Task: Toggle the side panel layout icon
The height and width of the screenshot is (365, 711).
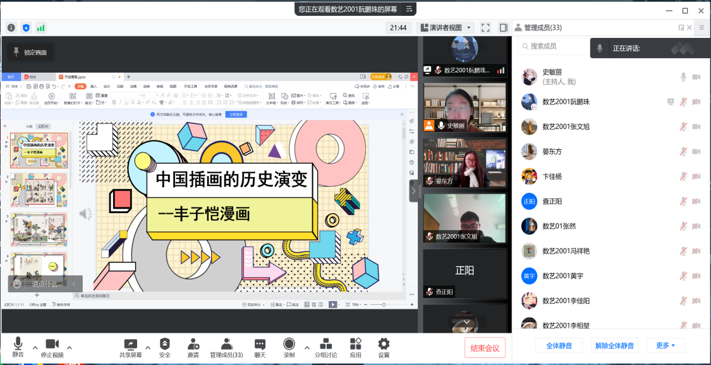Action: coord(503,28)
